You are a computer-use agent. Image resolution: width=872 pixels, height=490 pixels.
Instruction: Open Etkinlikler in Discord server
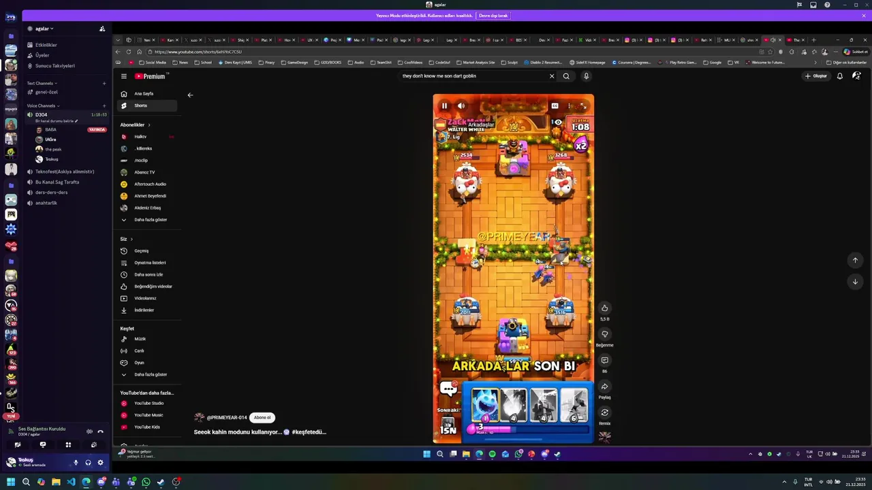pos(65,45)
